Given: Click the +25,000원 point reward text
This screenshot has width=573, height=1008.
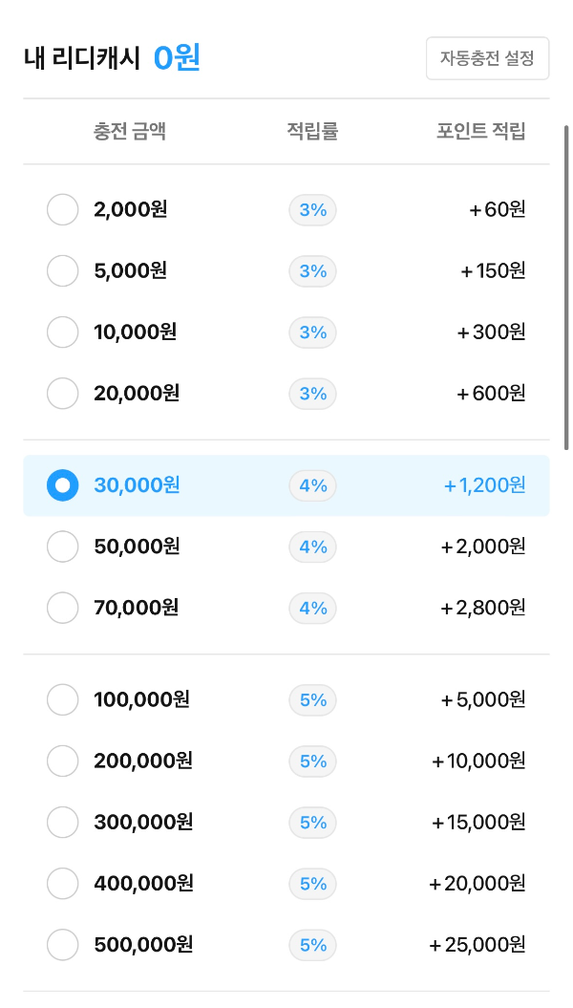Looking at the screenshot, I should 477,944.
